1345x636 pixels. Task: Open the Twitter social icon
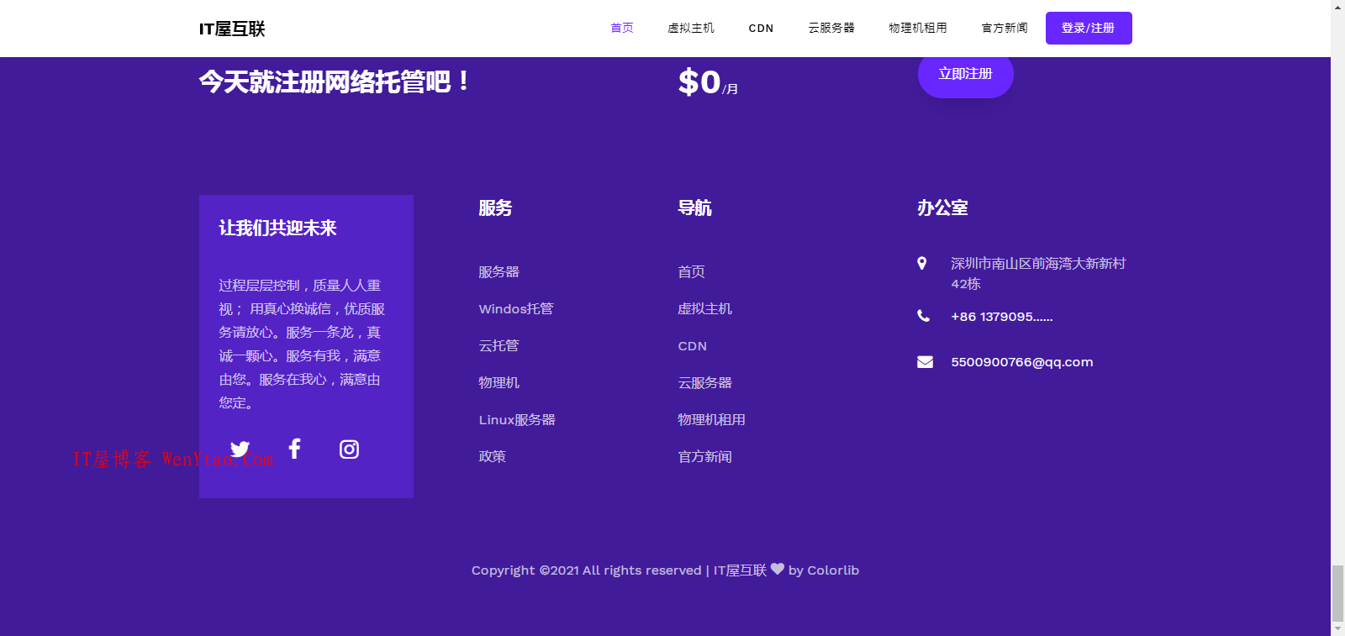coord(240,449)
